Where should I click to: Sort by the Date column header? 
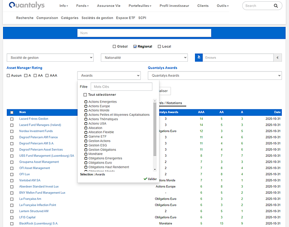pos(277,112)
